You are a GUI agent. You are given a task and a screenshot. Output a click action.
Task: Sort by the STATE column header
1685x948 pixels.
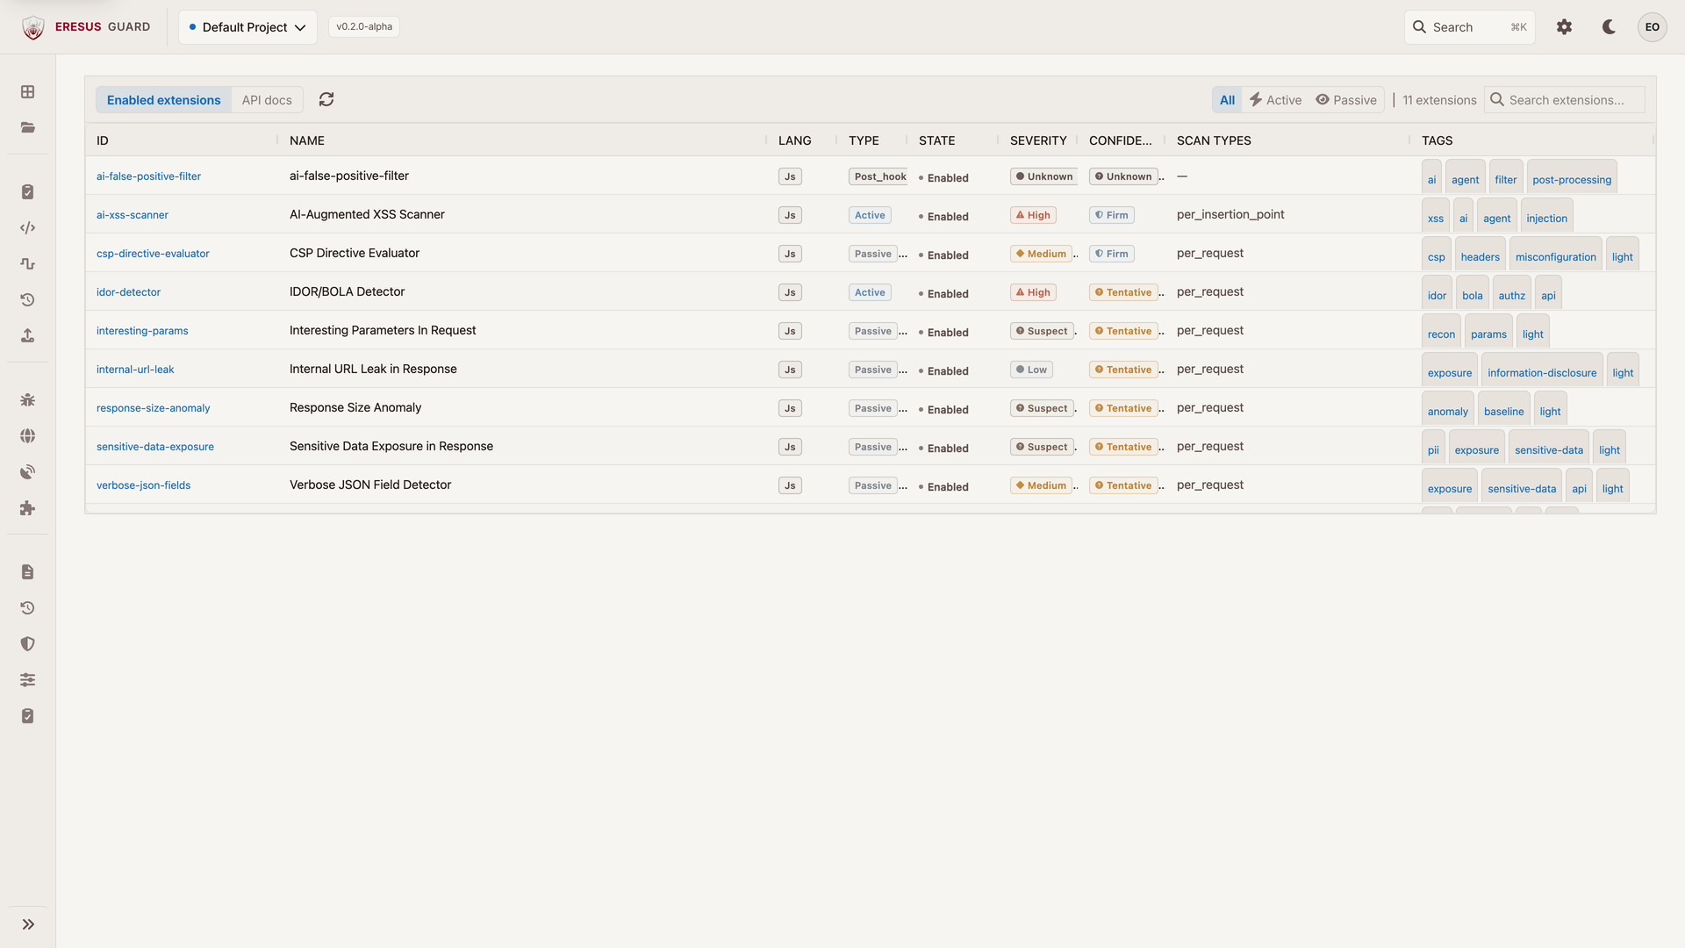click(x=936, y=140)
